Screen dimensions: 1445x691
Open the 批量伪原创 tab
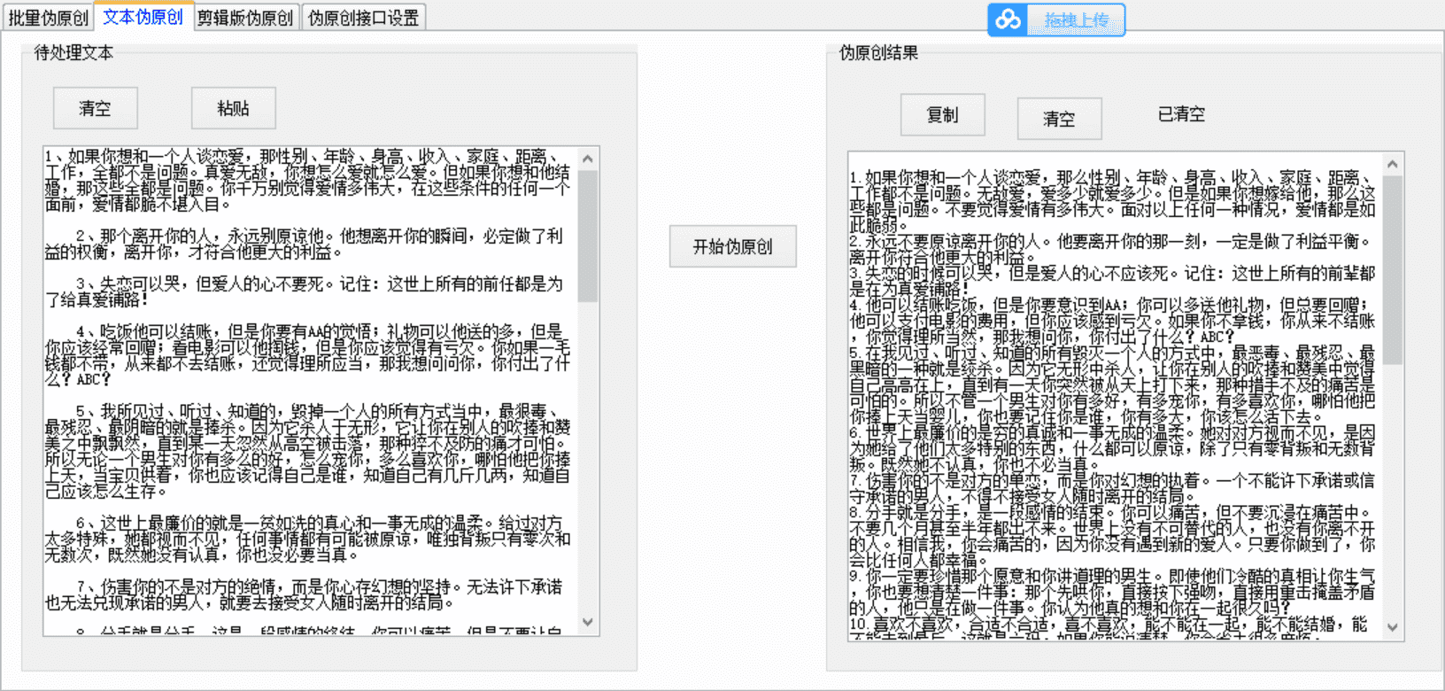[x=48, y=18]
